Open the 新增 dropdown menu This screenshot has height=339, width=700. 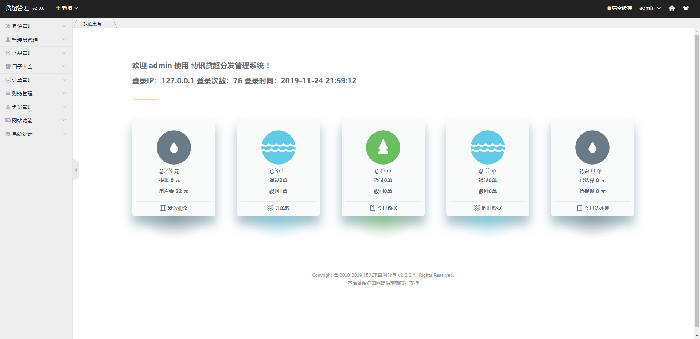pyautogui.click(x=67, y=8)
